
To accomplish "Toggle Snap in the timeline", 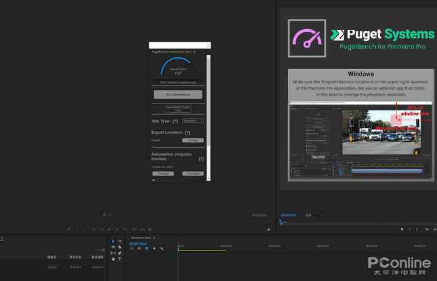I will 139,249.
